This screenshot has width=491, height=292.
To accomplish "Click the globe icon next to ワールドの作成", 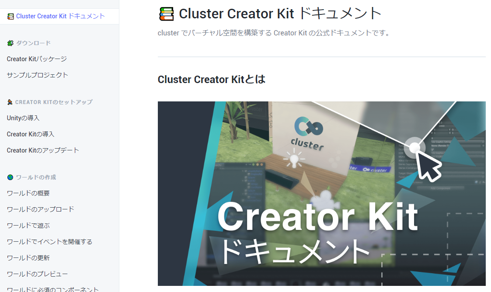I will (10, 177).
